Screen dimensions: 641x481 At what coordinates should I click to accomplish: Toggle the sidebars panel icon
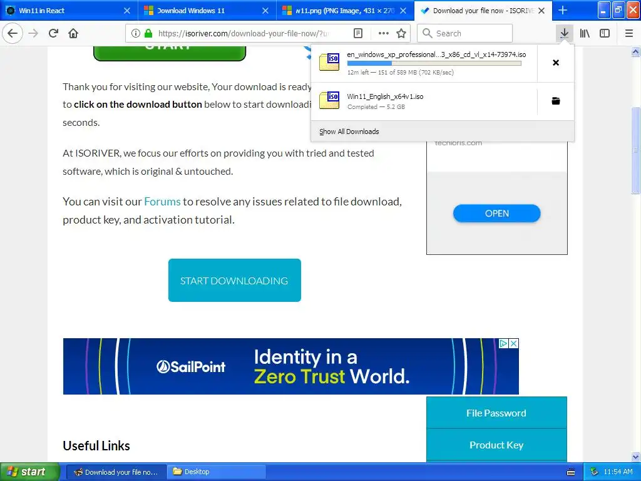click(x=605, y=34)
